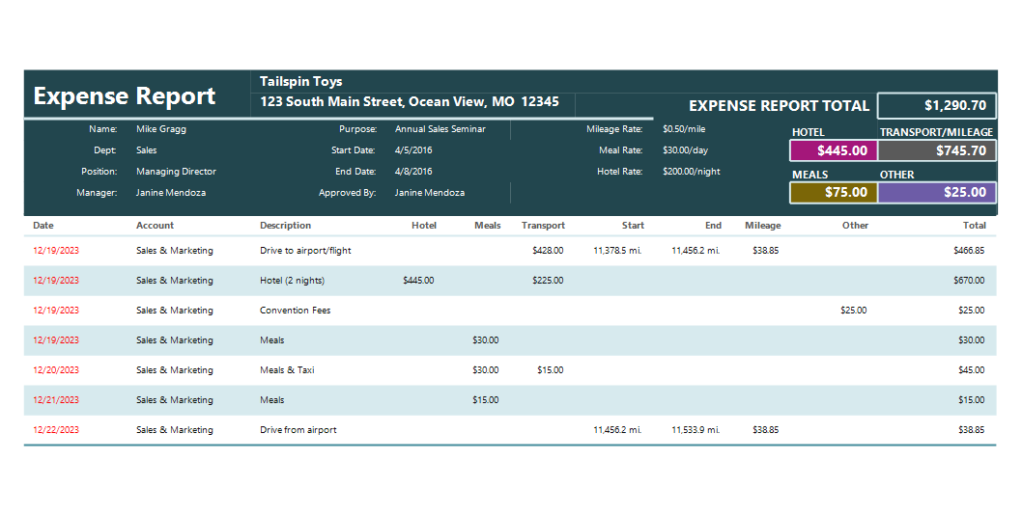Select the $445.00 hotel cell in Hotel row
This screenshot has width=1022, height=515.
click(x=418, y=280)
